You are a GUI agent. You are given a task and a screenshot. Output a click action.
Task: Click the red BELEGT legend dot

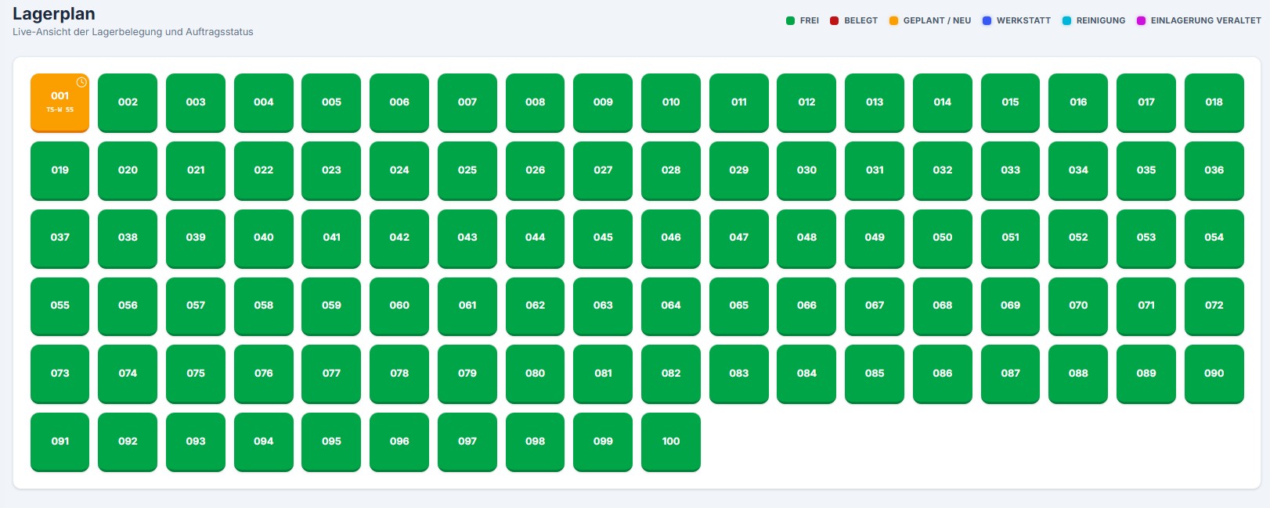[834, 20]
